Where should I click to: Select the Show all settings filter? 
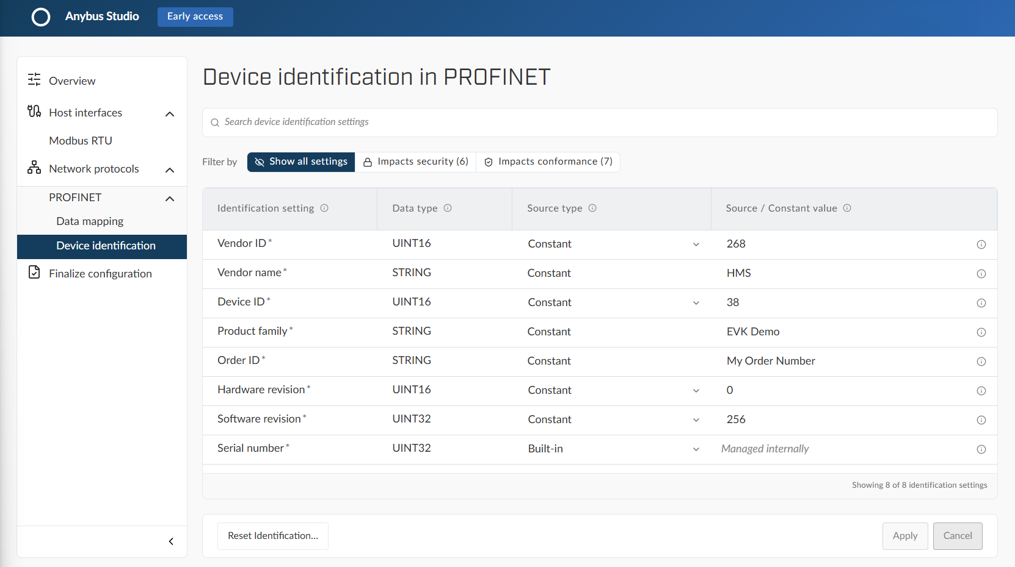click(301, 162)
